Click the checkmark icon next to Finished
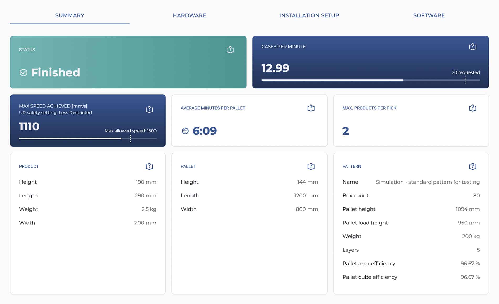The height and width of the screenshot is (304, 499). (x=23, y=72)
